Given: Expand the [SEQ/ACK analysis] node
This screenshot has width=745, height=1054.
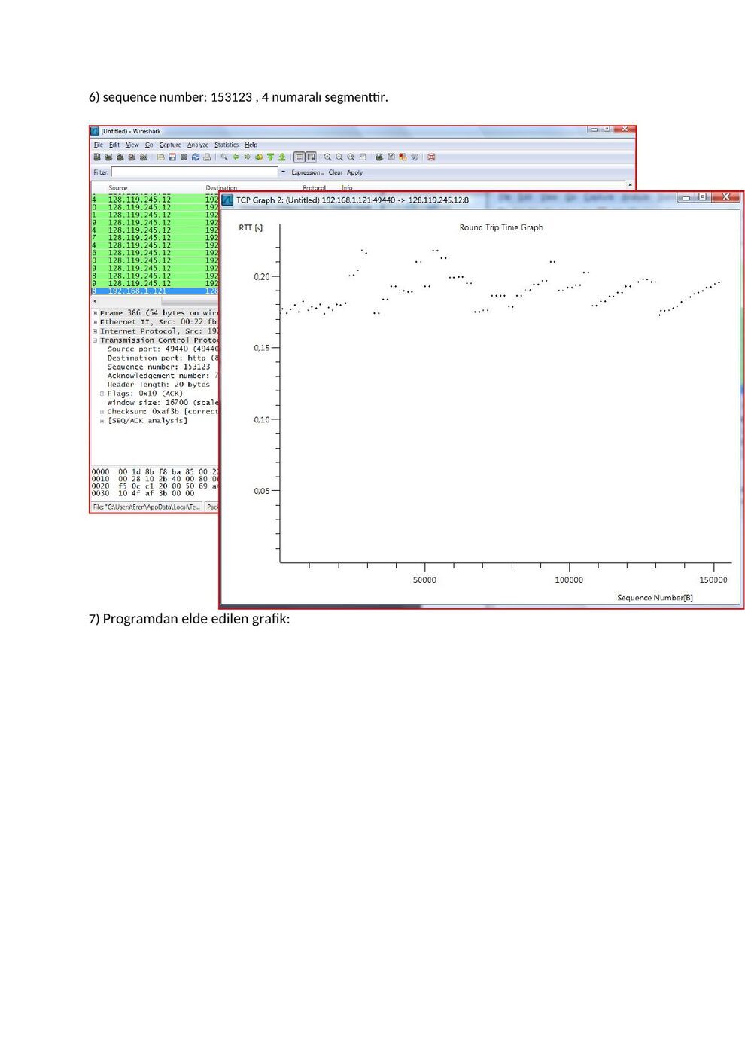Looking at the screenshot, I should (102, 421).
